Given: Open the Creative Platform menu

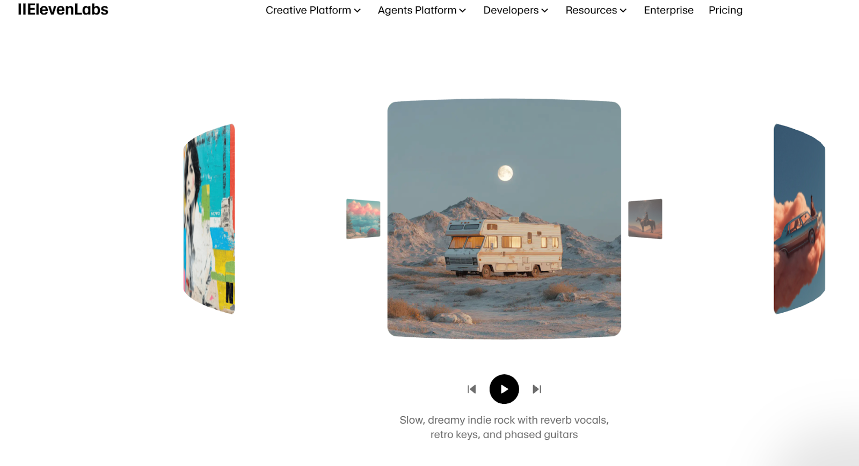Looking at the screenshot, I should tap(308, 10).
